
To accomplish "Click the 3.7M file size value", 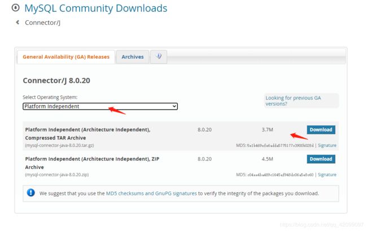I will pyautogui.click(x=267, y=130).
